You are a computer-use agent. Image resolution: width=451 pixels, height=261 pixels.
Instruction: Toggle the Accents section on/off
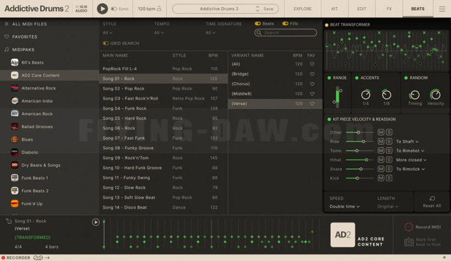(x=357, y=78)
